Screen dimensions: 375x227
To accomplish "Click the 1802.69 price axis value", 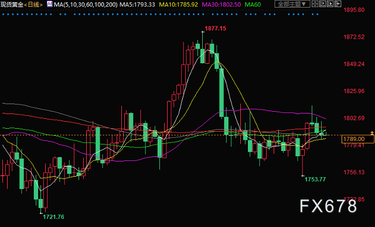I will [x=354, y=118].
